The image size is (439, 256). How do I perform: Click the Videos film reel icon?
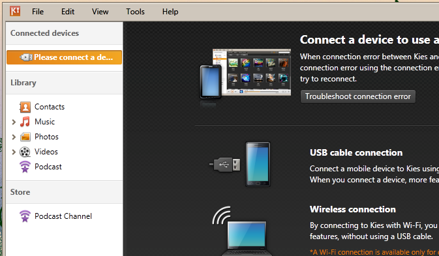click(25, 152)
